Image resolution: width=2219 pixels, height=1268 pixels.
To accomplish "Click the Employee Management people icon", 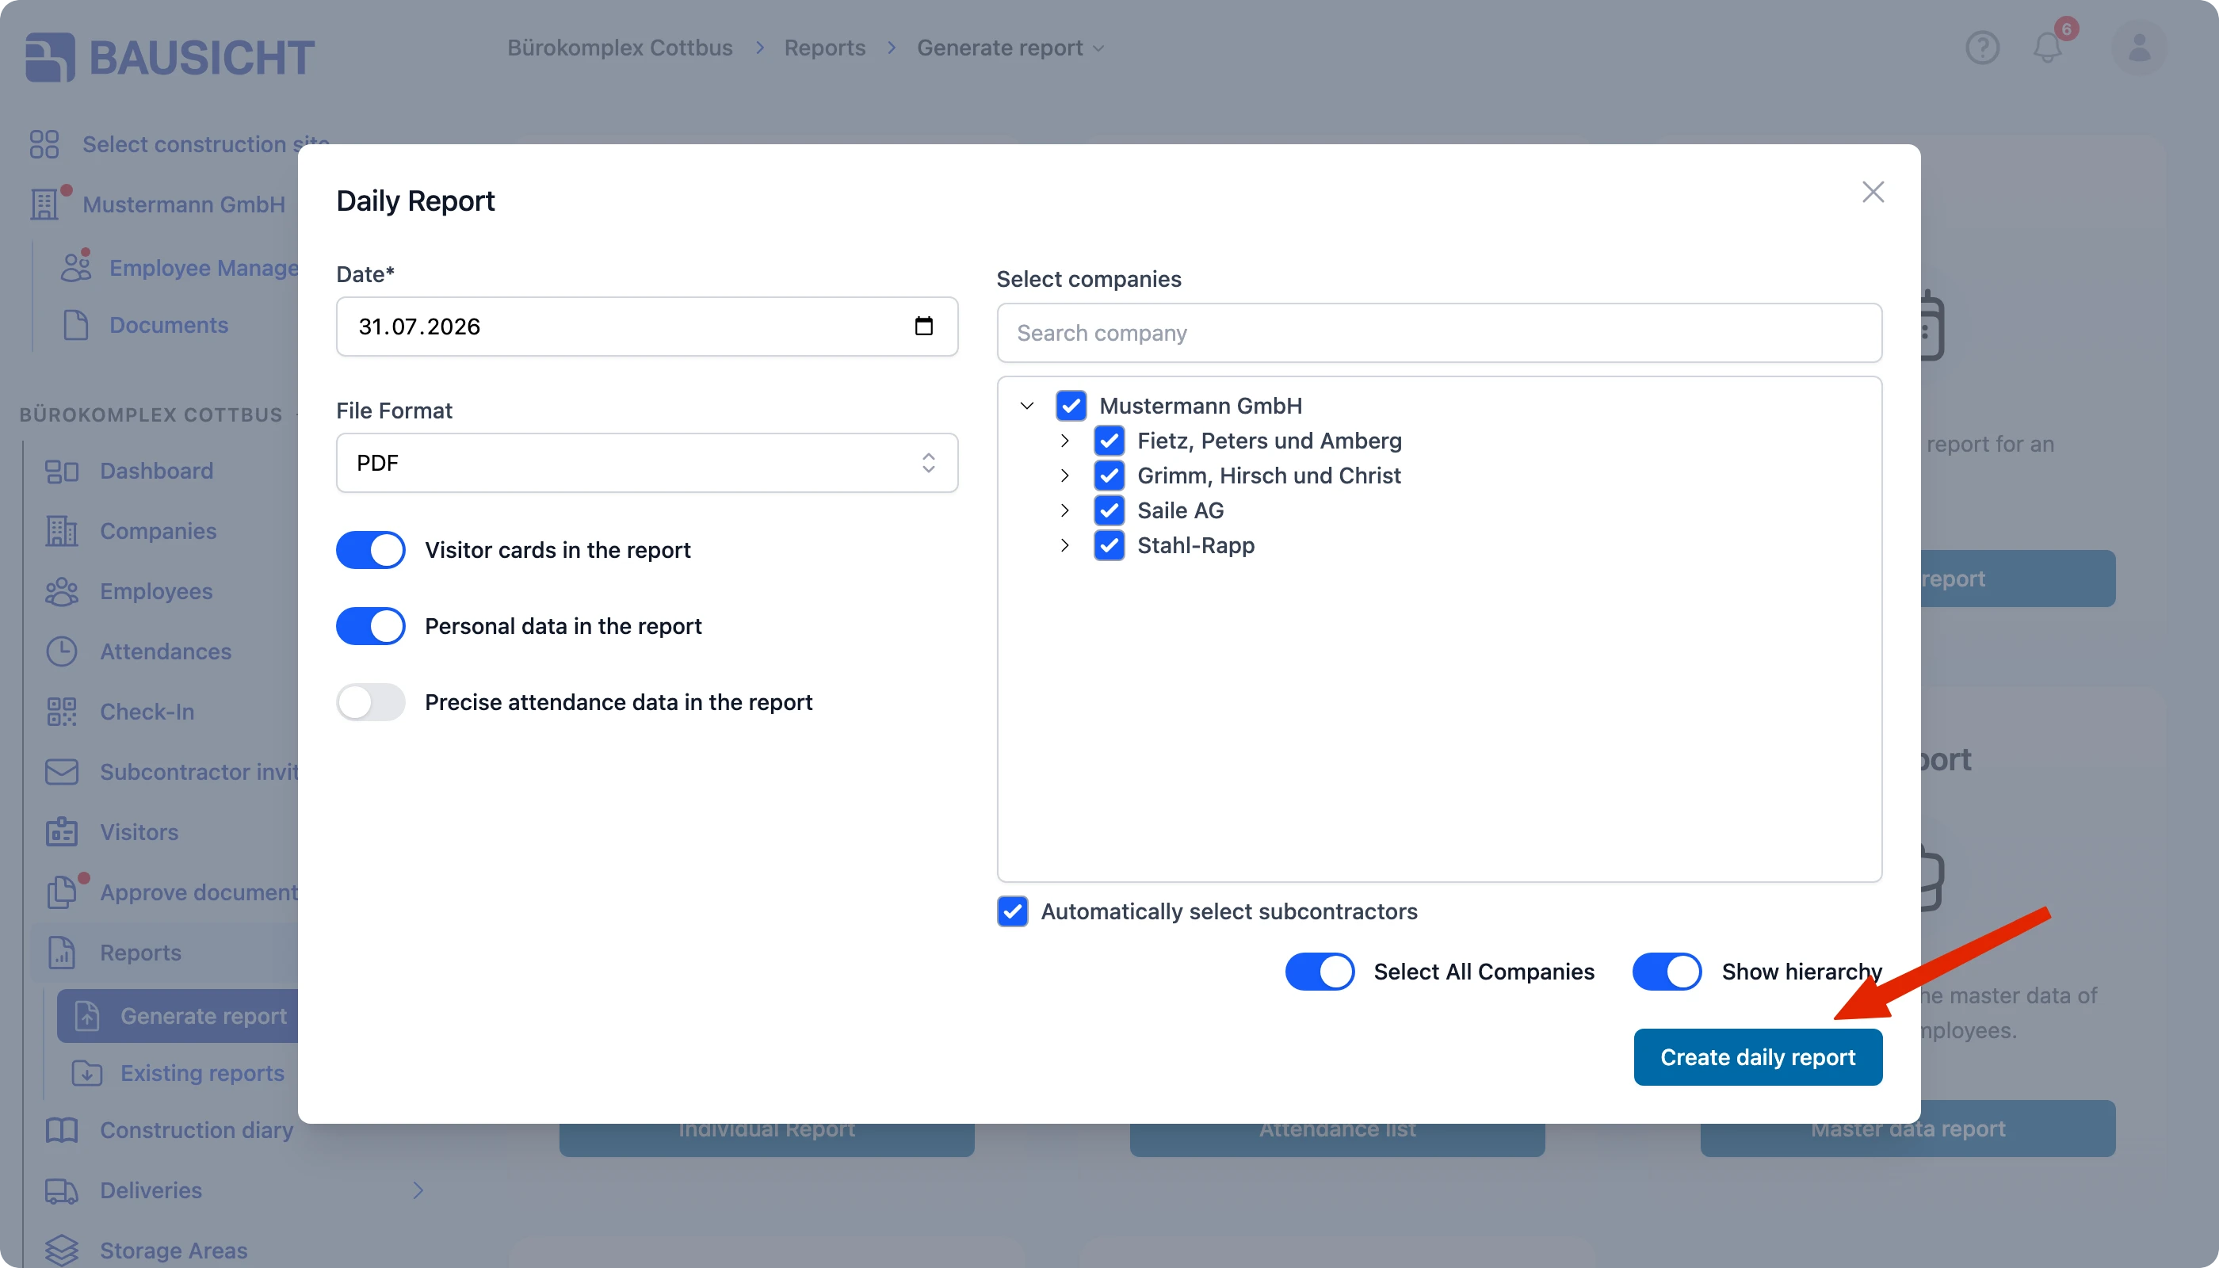I will point(76,267).
